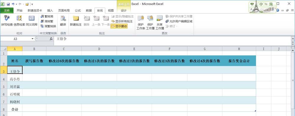The width and height of the screenshot is (295, 116).
Task: Toggle 显示墨迹 show ink
Action: [x=119, y=26]
